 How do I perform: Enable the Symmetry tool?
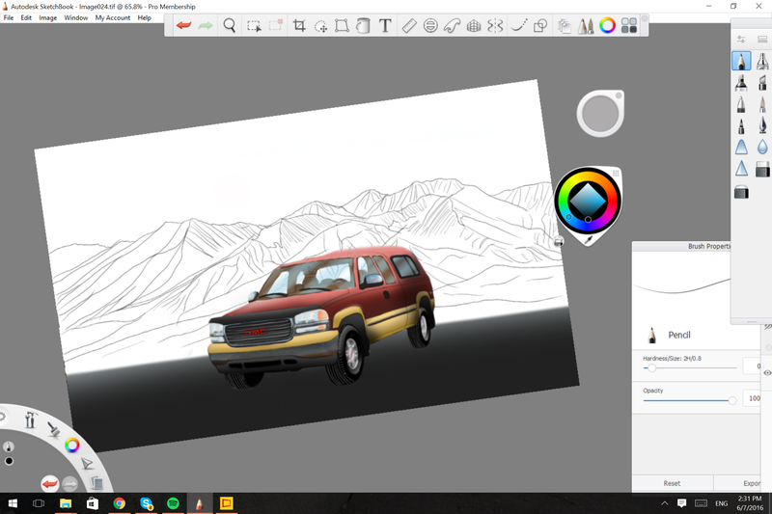(x=495, y=25)
